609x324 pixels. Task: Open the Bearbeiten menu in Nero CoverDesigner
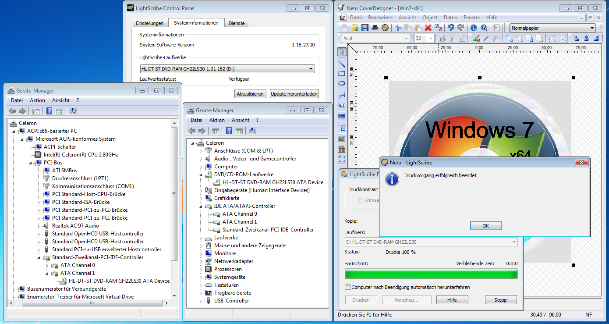click(380, 18)
